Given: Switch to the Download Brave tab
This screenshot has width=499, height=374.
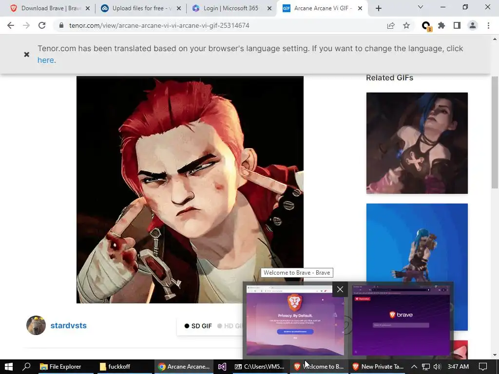Looking at the screenshot, I should [x=47, y=8].
